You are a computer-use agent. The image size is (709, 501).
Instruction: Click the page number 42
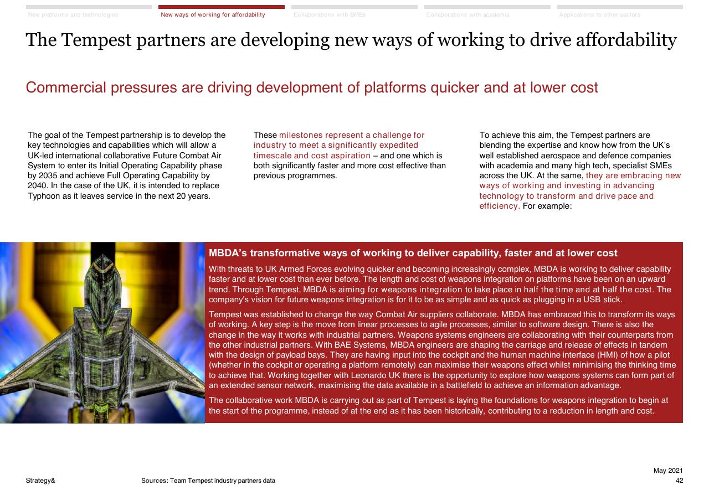(679, 481)
